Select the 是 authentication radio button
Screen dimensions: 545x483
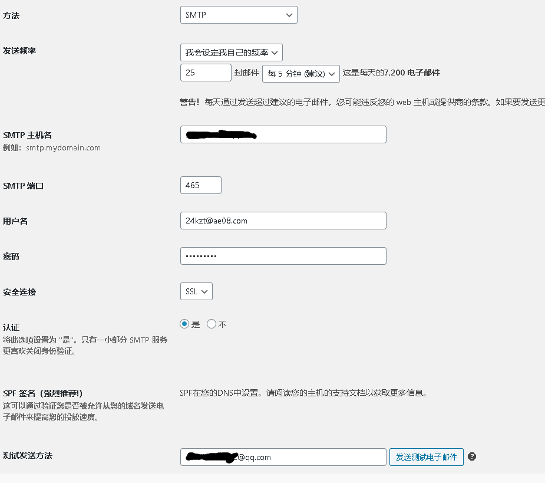(x=184, y=324)
